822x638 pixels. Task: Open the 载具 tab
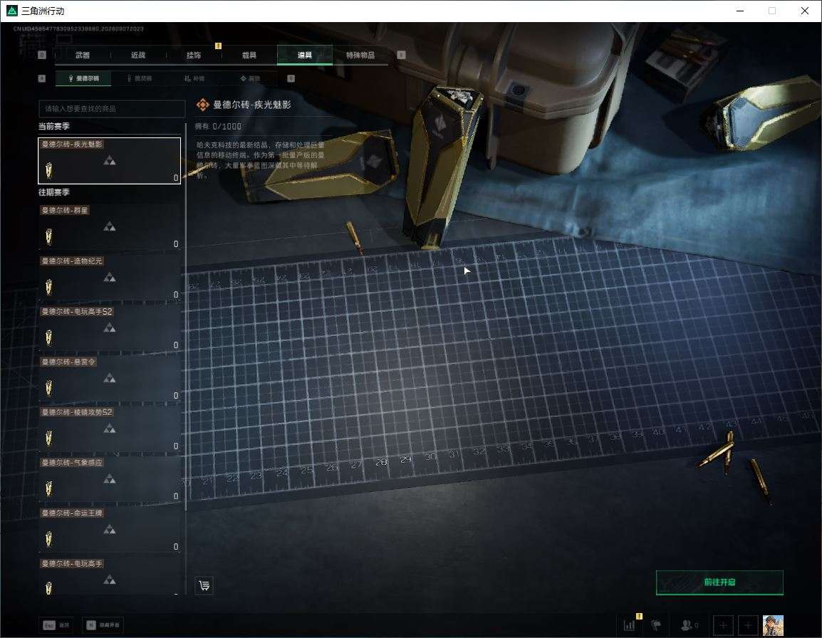249,55
